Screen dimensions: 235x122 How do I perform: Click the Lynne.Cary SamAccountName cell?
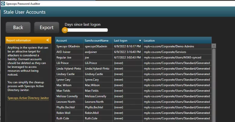coord(98,80)
